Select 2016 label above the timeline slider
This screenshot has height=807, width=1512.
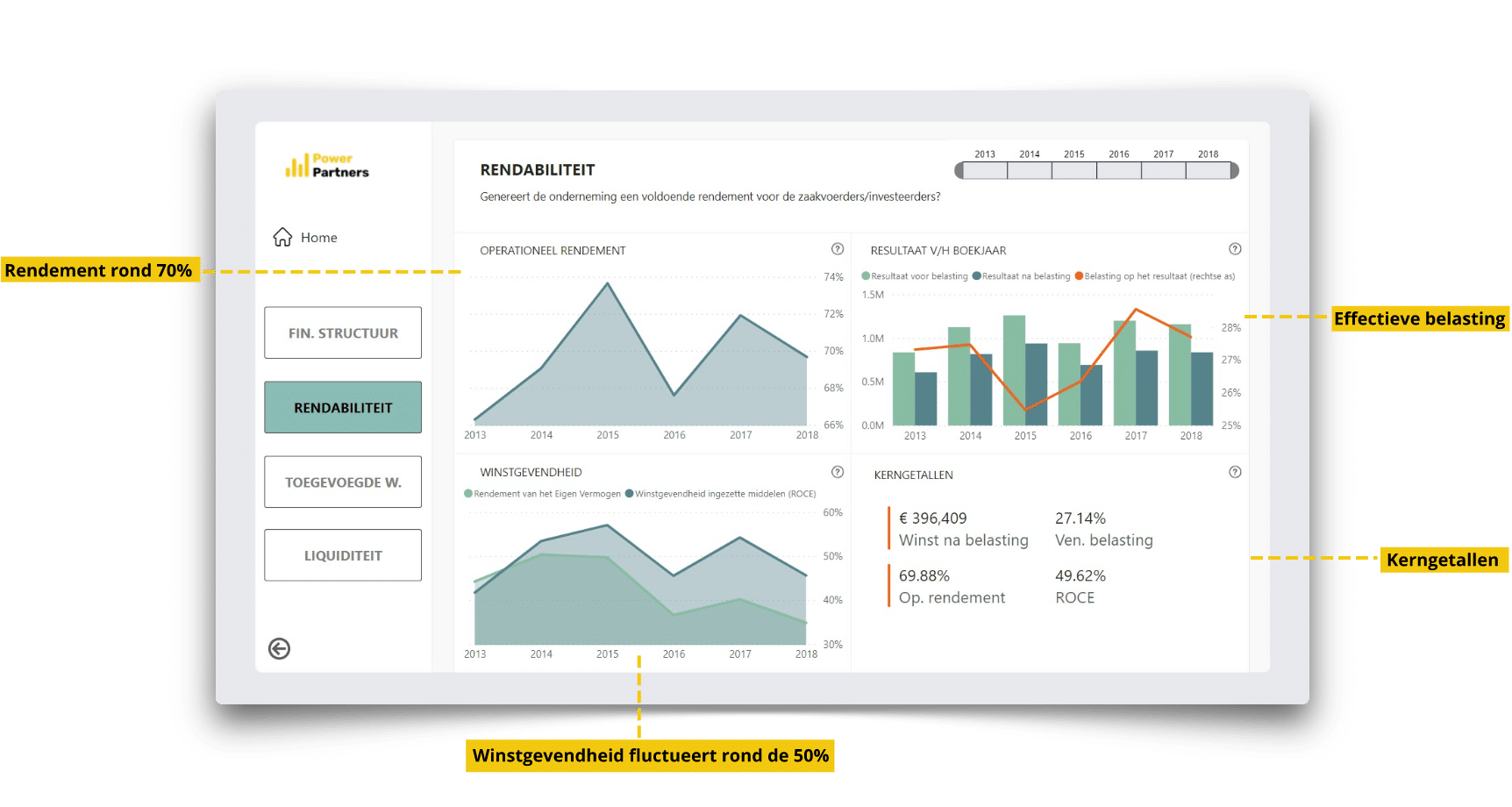(x=1119, y=154)
